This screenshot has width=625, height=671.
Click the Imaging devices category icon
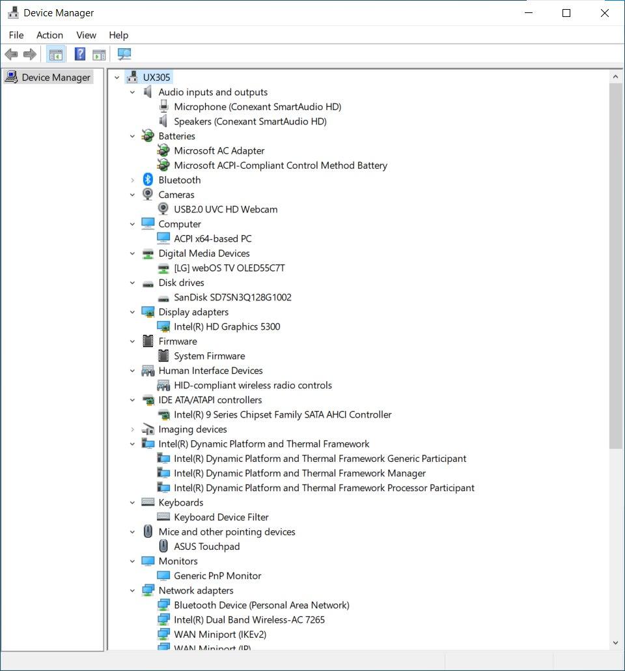[x=148, y=429]
